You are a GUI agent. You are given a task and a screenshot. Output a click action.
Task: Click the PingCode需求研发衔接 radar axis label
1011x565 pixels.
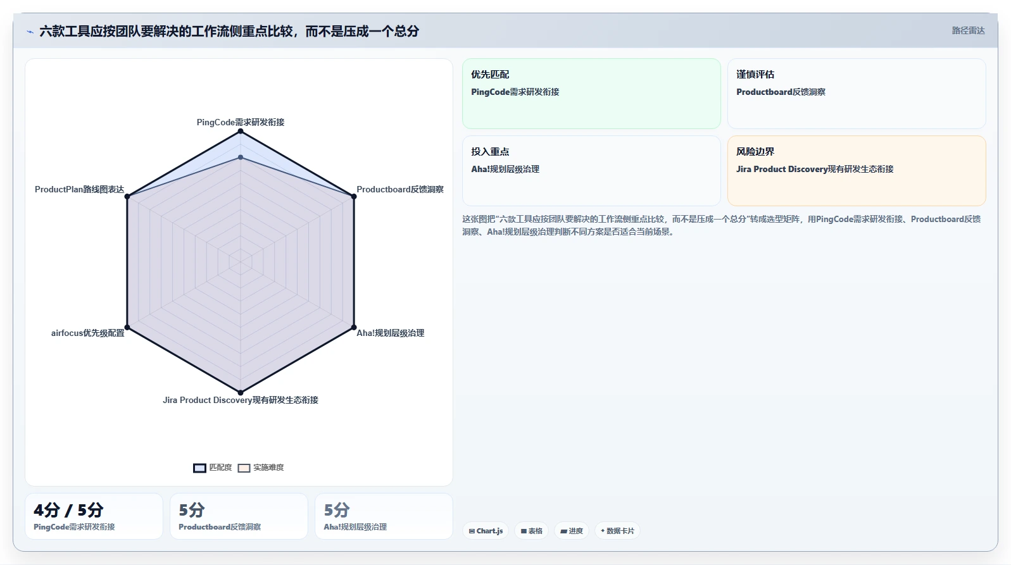coord(241,122)
